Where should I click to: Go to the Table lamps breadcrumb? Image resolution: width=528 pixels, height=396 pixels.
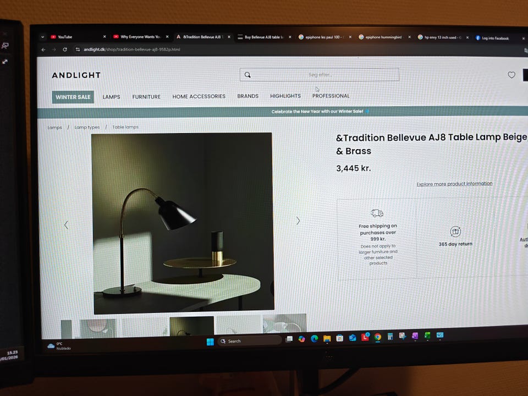[125, 127]
